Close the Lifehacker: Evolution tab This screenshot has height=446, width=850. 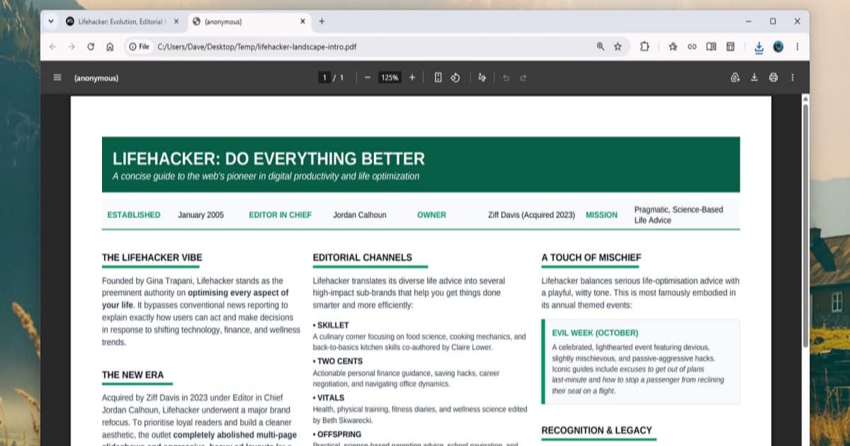tap(176, 21)
